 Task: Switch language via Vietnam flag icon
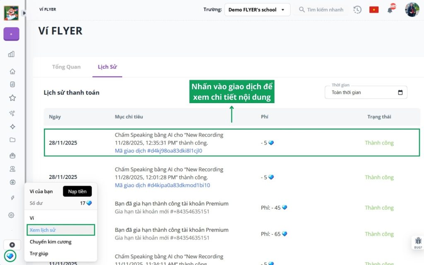374,10
